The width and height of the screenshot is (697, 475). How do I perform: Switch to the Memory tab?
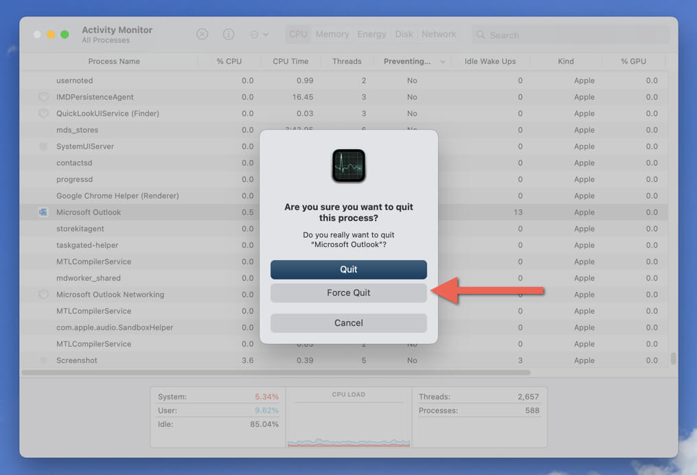coord(332,34)
